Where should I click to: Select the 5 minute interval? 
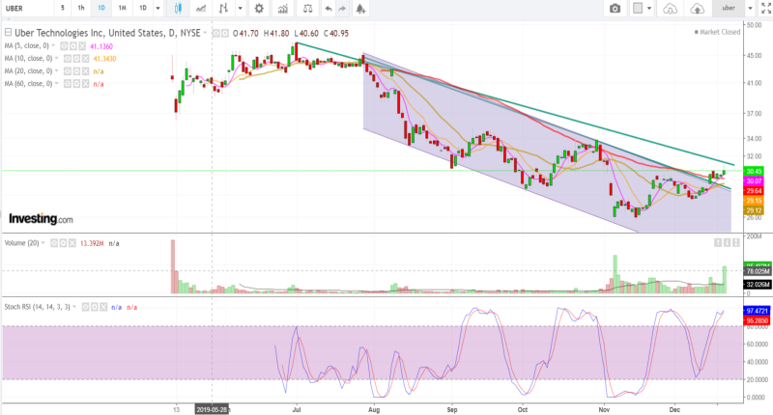click(x=63, y=8)
